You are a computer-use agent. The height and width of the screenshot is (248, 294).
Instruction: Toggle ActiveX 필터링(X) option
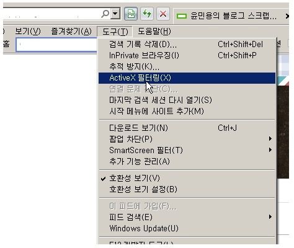click(187, 78)
